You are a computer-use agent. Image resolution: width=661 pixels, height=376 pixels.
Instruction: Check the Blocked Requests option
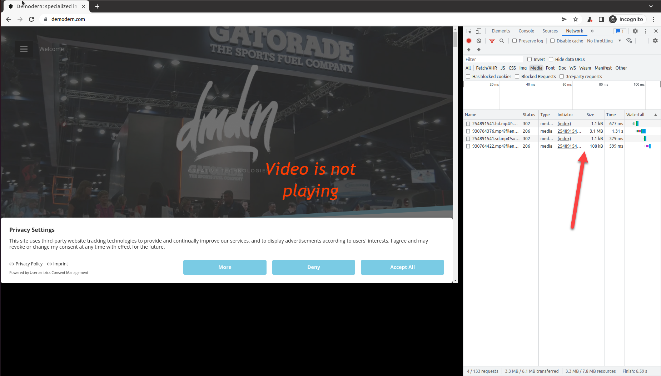tap(517, 76)
